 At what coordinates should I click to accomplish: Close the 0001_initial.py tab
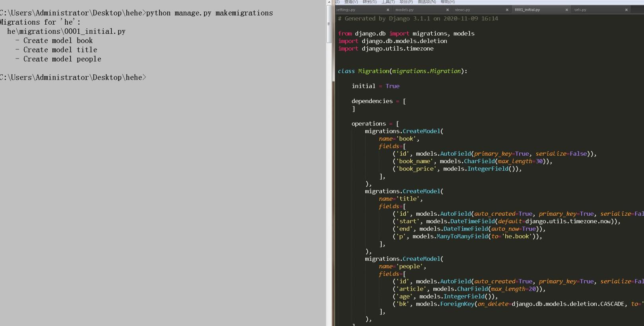(x=567, y=10)
